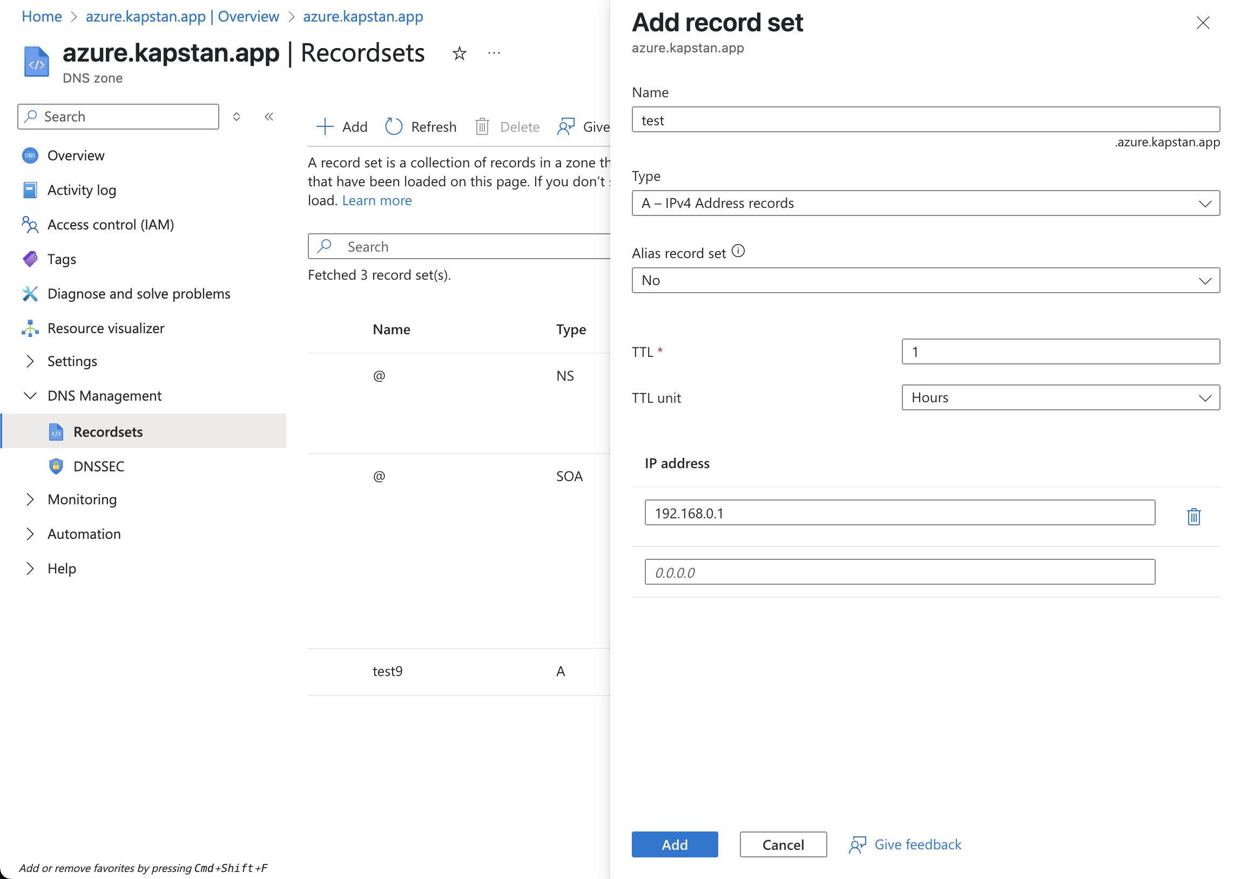Viewport: 1241px width, 879px height.
Task: Click the NS type cell
Action: 565,376
